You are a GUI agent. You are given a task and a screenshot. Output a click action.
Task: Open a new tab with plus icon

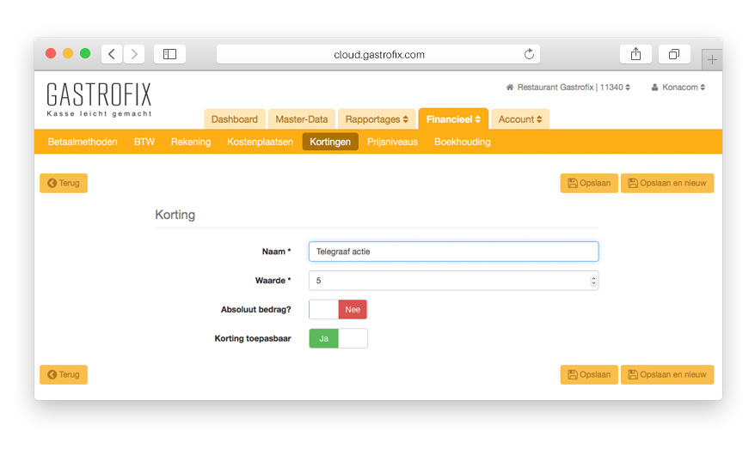click(712, 59)
